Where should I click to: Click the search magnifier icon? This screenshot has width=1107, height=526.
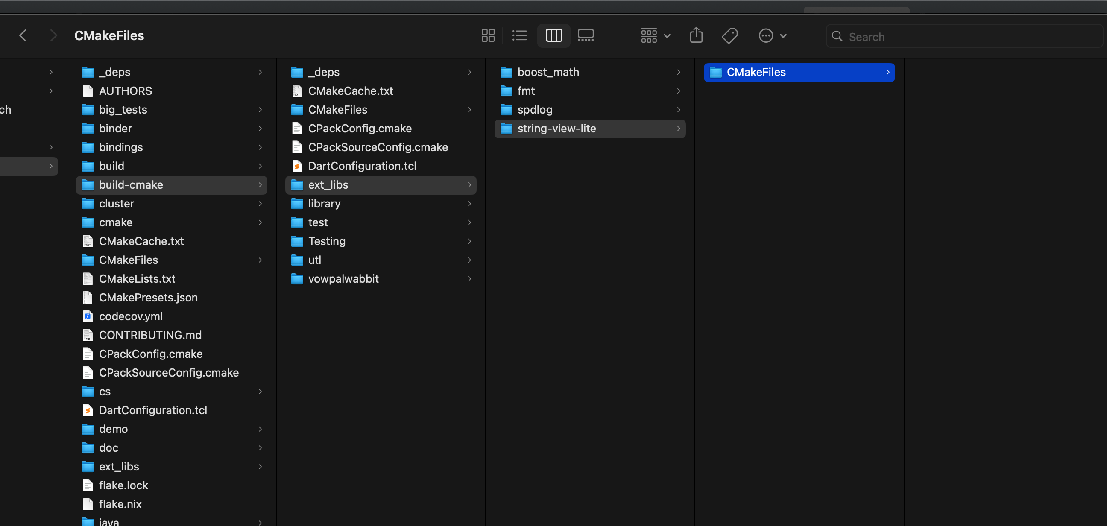coord(837,37)
